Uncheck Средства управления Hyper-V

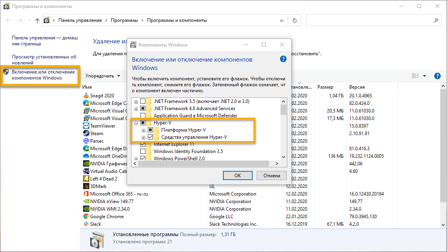(151, 137)
